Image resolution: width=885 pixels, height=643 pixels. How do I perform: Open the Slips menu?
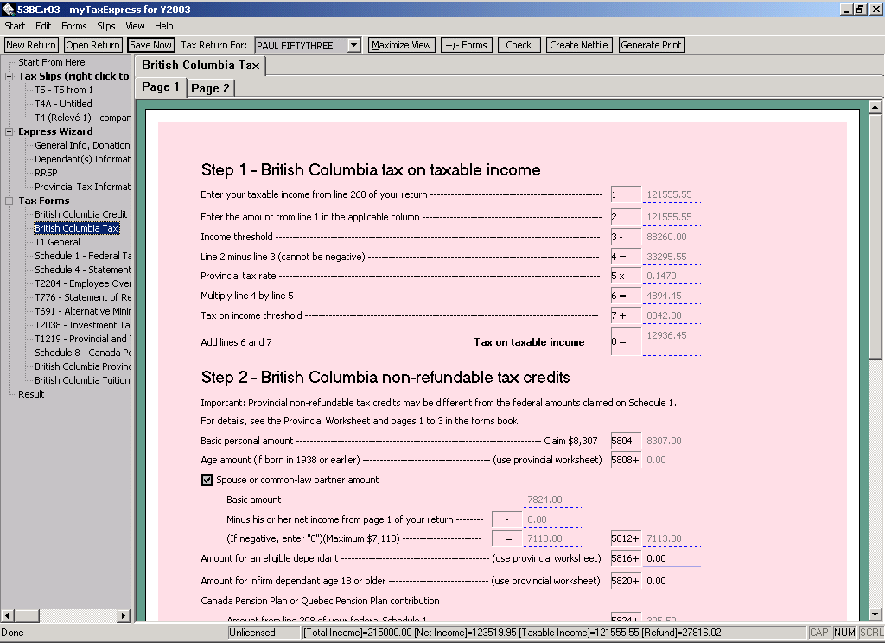point(106,26)
